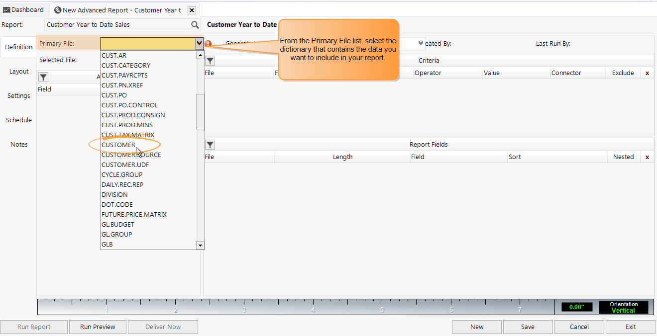Select CUSTOMER from the file list
This screenshot has height=336, width=657.
point(118,145)
